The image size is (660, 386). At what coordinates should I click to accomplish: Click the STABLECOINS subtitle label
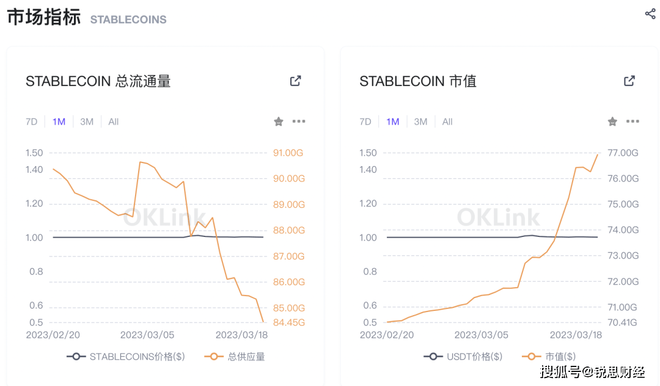128,20
